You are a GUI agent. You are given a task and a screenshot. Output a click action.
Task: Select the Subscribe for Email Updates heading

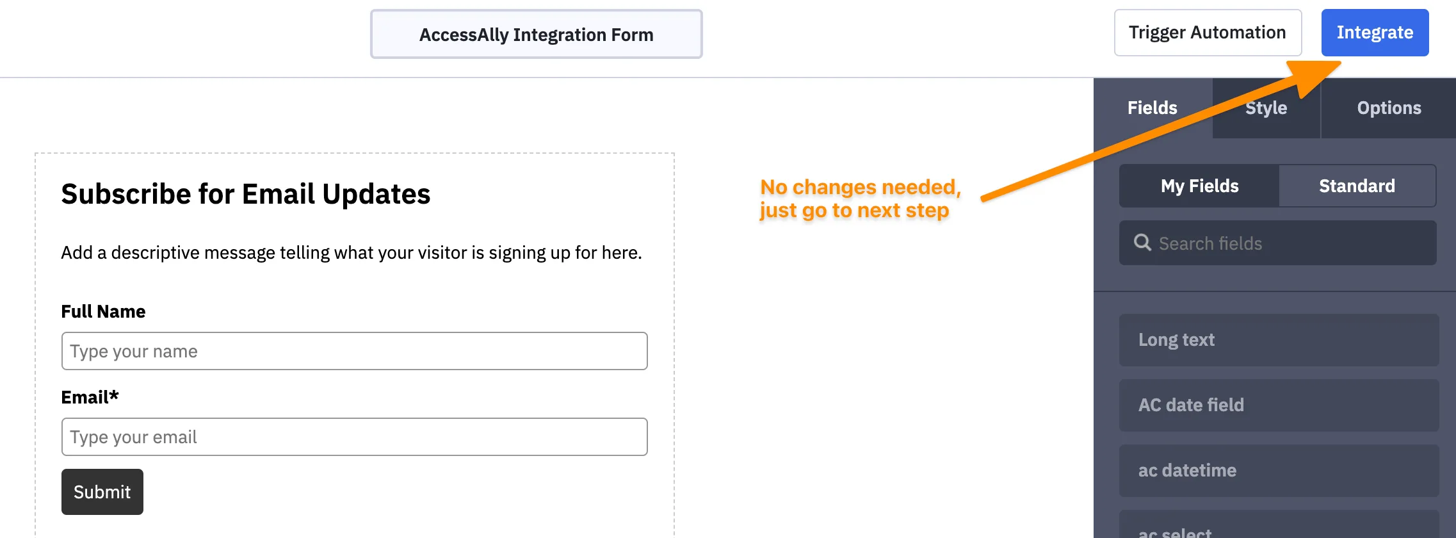(245, 194)
